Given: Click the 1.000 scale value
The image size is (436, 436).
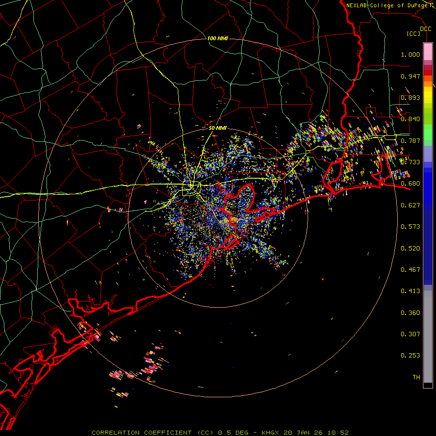Looking at the screenshot, I should (410, 55).
